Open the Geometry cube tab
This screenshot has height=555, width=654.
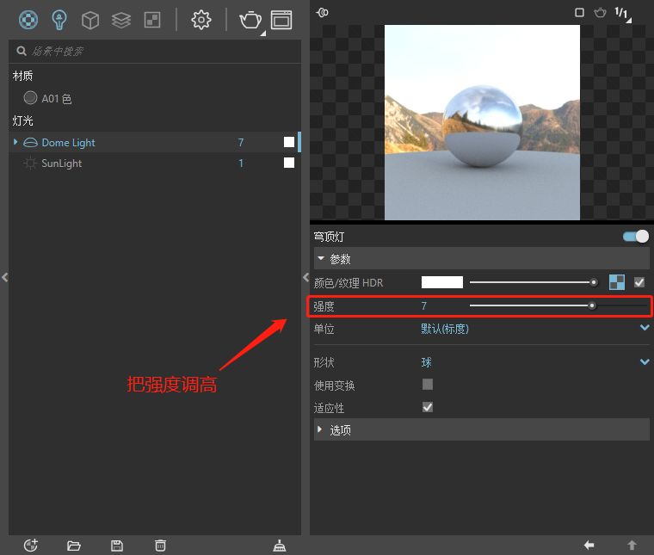90,20
